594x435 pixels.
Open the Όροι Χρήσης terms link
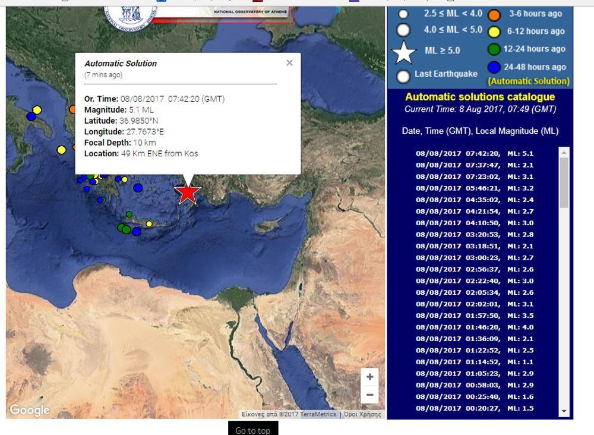point(362,414)
